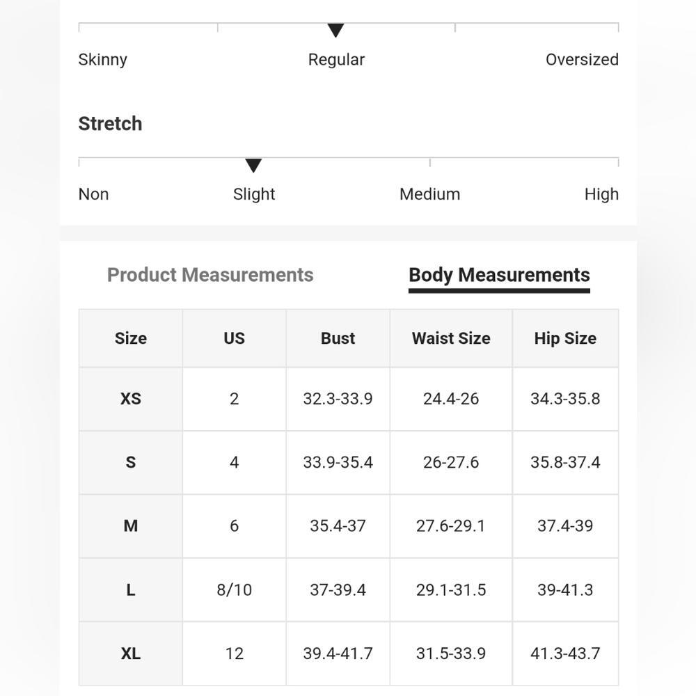Click the Non stretch label
Viewport: 696px width, 696px height.
tap(94, 194)
